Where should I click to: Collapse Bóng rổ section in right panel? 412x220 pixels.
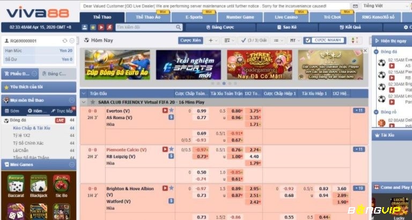click(376, 112)
